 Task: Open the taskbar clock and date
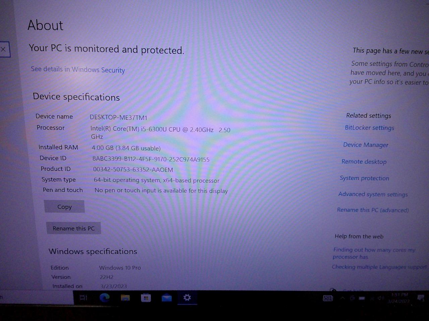tap(399, 298)
